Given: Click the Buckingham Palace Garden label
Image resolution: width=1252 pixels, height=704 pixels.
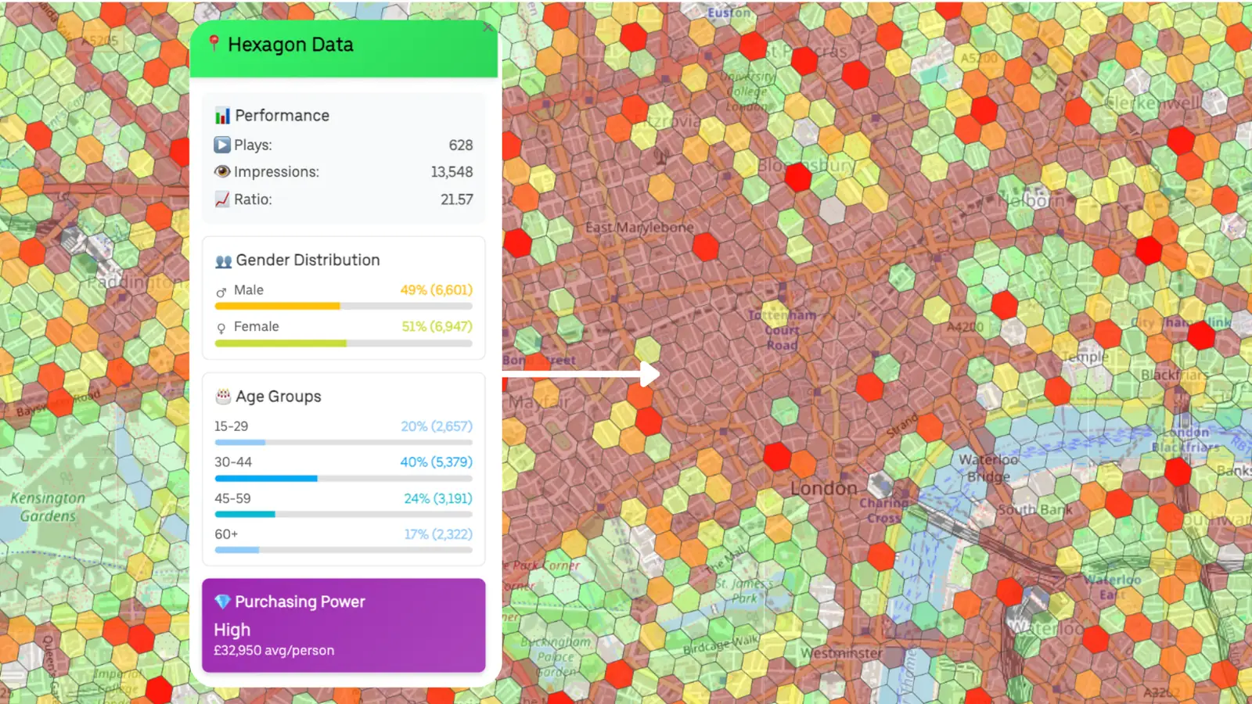Looking at the screenshot, I should 556,656.
